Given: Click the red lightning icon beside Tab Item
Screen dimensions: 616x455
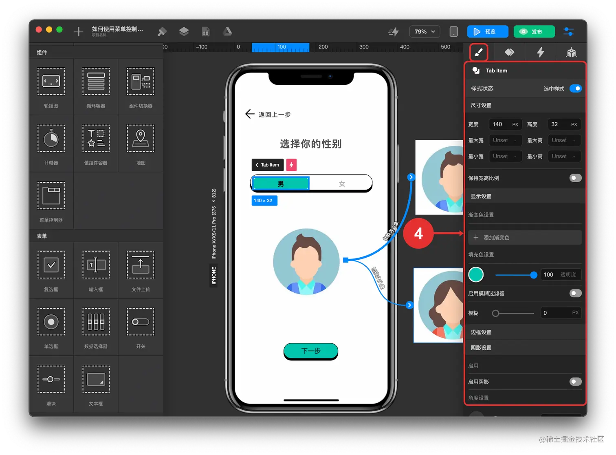Looking at the screenshot, I should tap(291, 165).
